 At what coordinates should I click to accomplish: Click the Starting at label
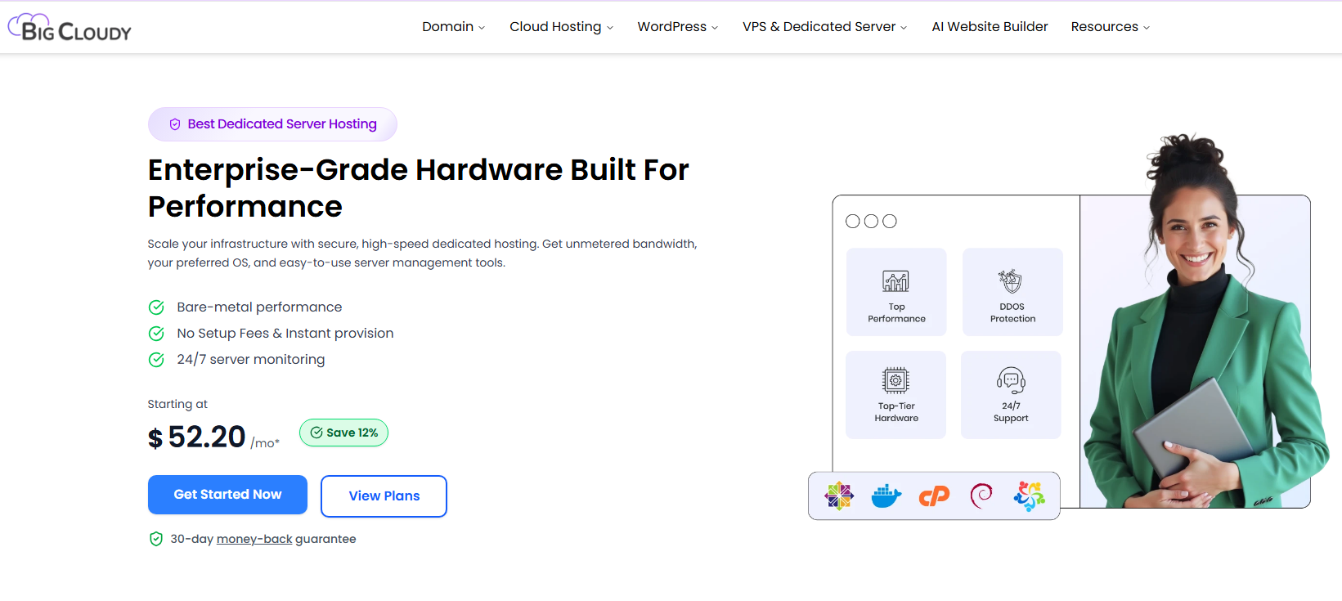point(177,404)
